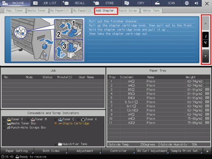Click the Punch-Hole Scraps Box icon
Screen dimensions: 212x159
[9, 128]
